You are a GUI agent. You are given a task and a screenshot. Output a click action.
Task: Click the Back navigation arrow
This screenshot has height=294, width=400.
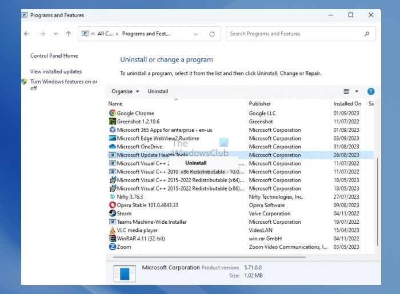(x=27, y=34)
